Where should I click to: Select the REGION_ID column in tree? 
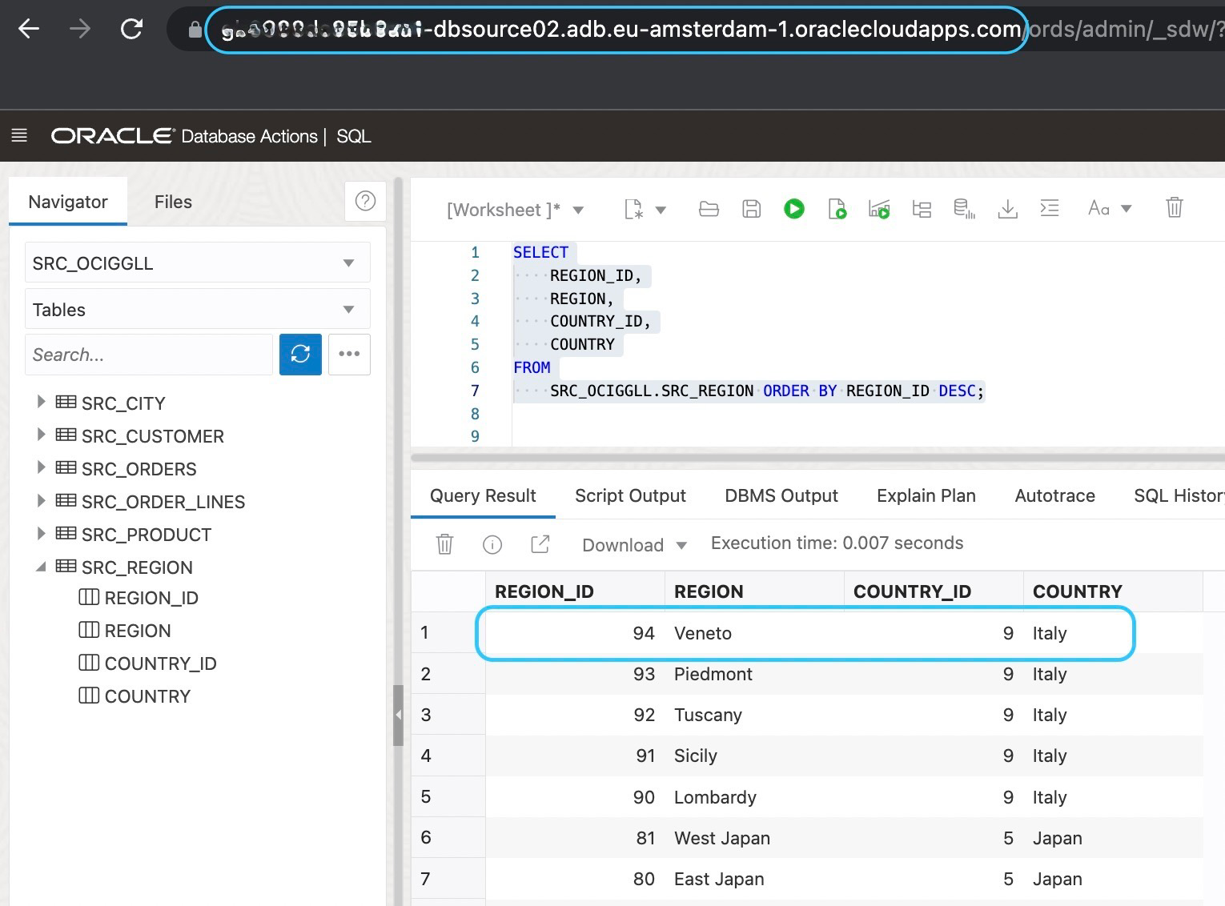(151, 598)
